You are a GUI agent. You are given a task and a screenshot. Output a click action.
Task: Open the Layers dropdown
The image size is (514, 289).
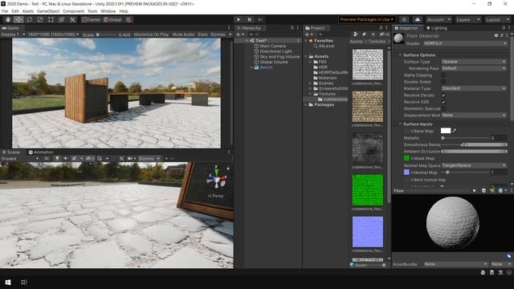tap(467, 19)
